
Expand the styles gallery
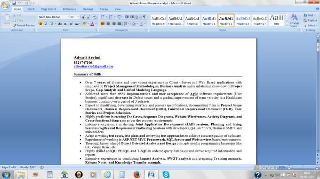coord(287,24)
